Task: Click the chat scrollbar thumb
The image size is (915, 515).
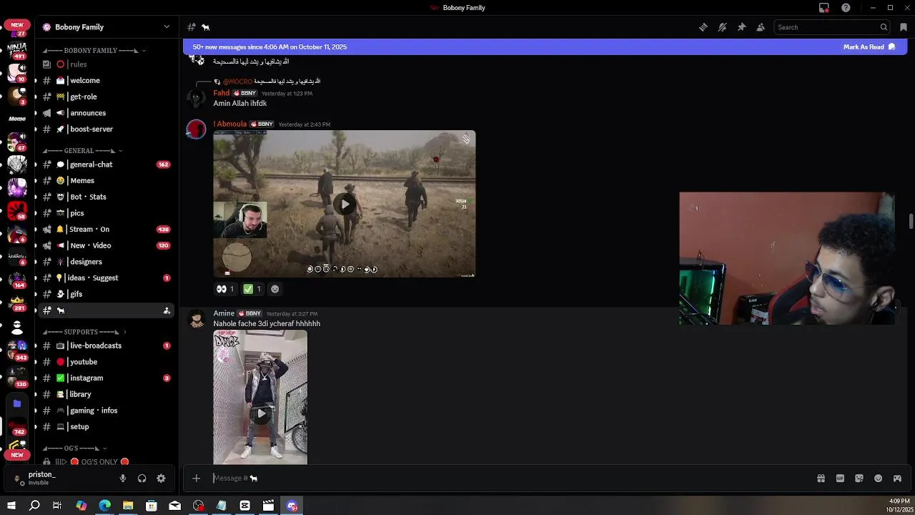Action: tap(911, 221)
